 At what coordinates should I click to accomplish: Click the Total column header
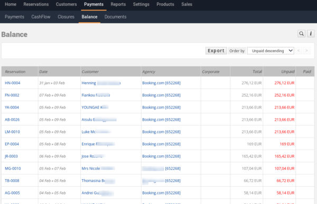[x=257, y=72]
